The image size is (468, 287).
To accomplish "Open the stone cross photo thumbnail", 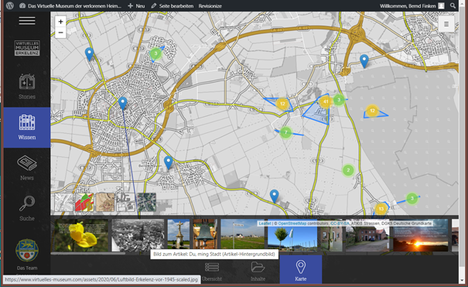I will click(179, 234).
